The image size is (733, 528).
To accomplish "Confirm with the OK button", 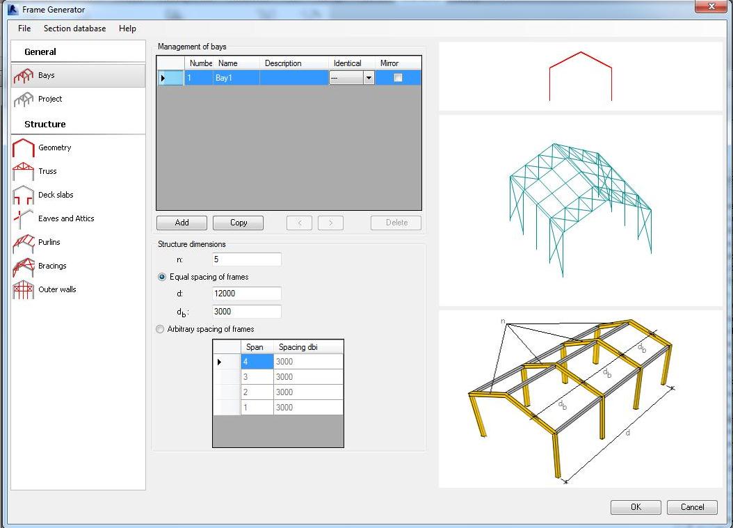I will 636,507.
